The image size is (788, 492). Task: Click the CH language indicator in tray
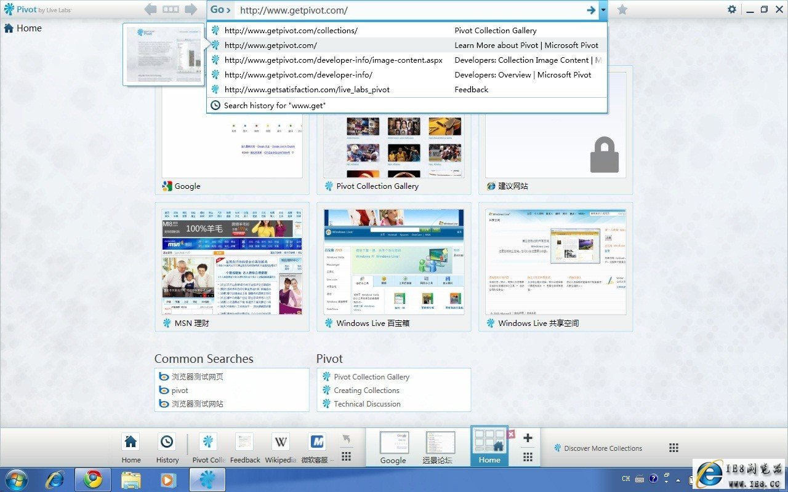(x=626, y=479)
